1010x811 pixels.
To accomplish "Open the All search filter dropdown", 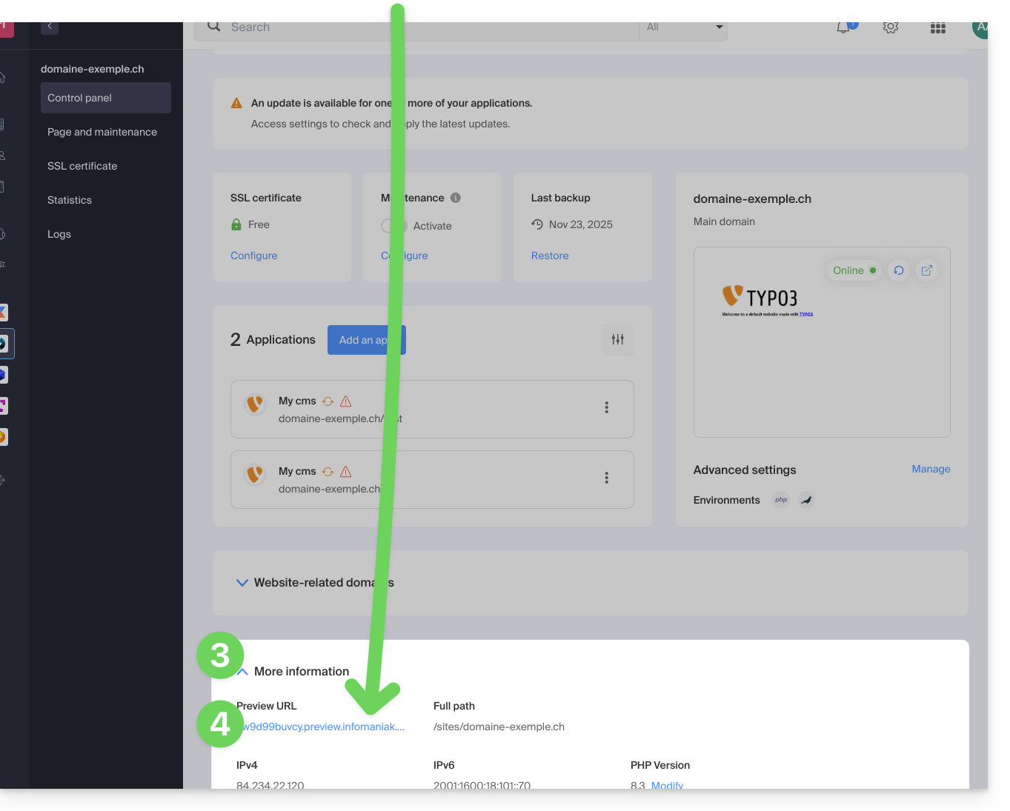I will pyautogui.click(x=683, y=28).
